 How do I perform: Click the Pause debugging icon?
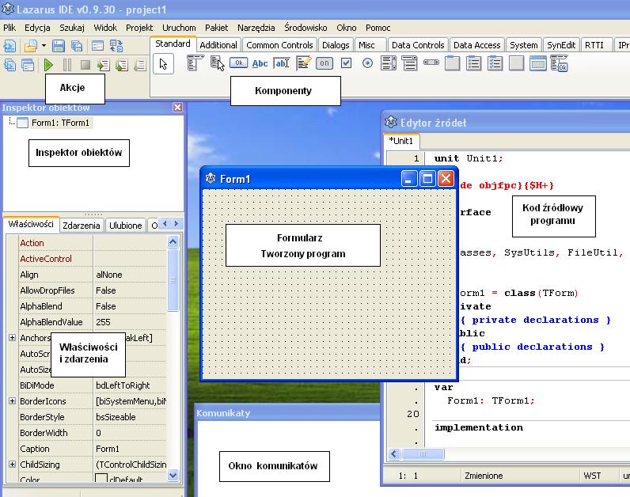click(67, 65)
